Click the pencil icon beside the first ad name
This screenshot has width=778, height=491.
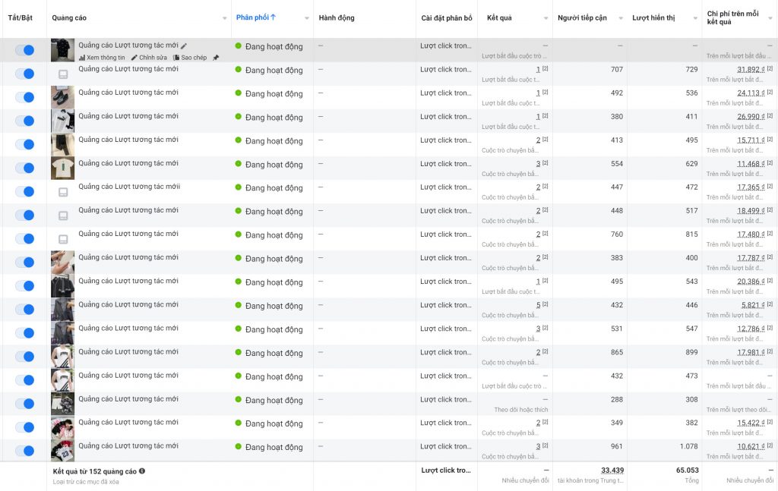coord(184,46)
